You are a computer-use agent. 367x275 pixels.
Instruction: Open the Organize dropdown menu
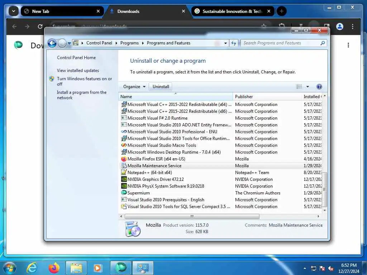click(x=134, y=87)
